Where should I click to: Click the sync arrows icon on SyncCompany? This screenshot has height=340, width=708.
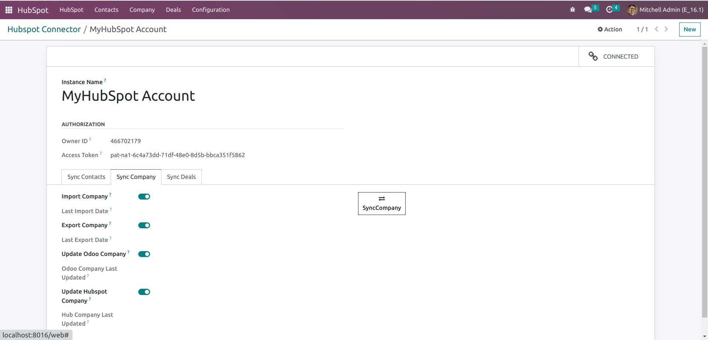pos(382,199)
